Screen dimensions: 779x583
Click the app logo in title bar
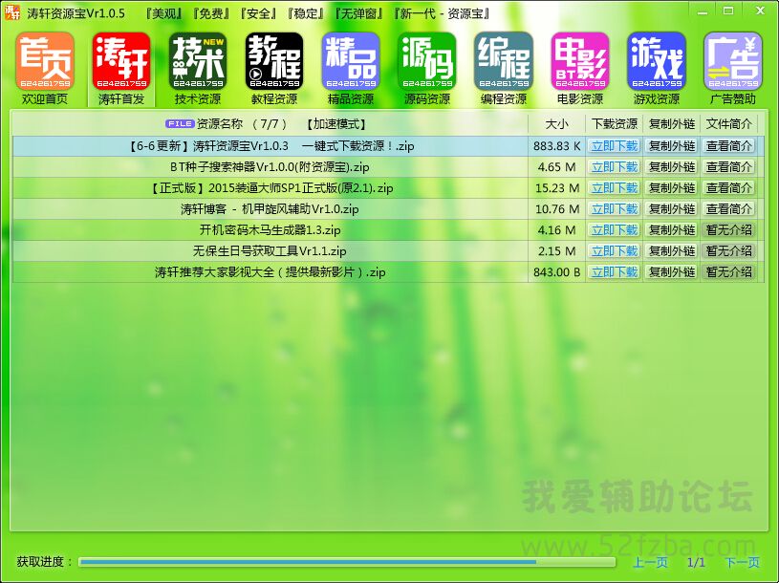click(11, 11)
